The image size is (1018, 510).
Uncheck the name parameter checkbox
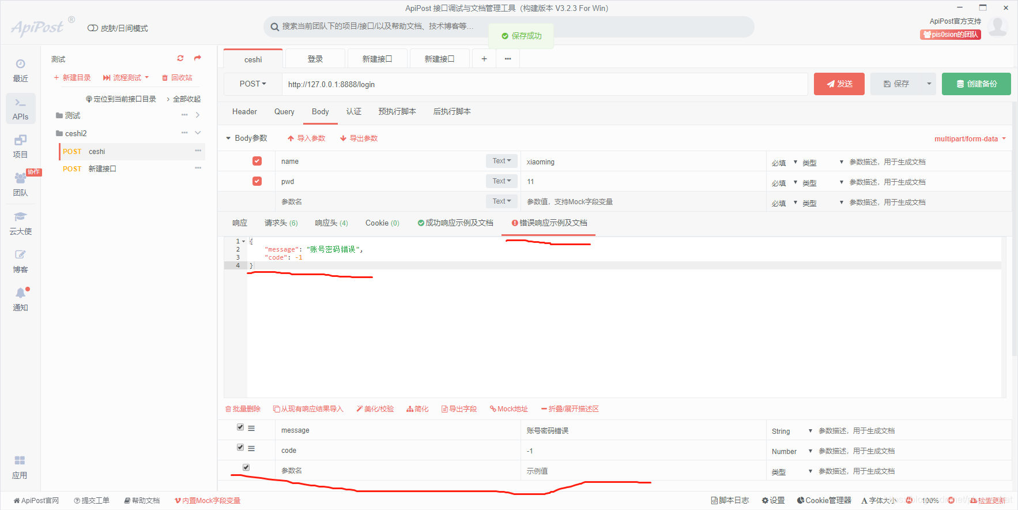tap(257, 161)
